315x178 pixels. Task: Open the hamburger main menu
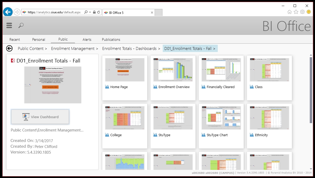click(x=9, y=25)
